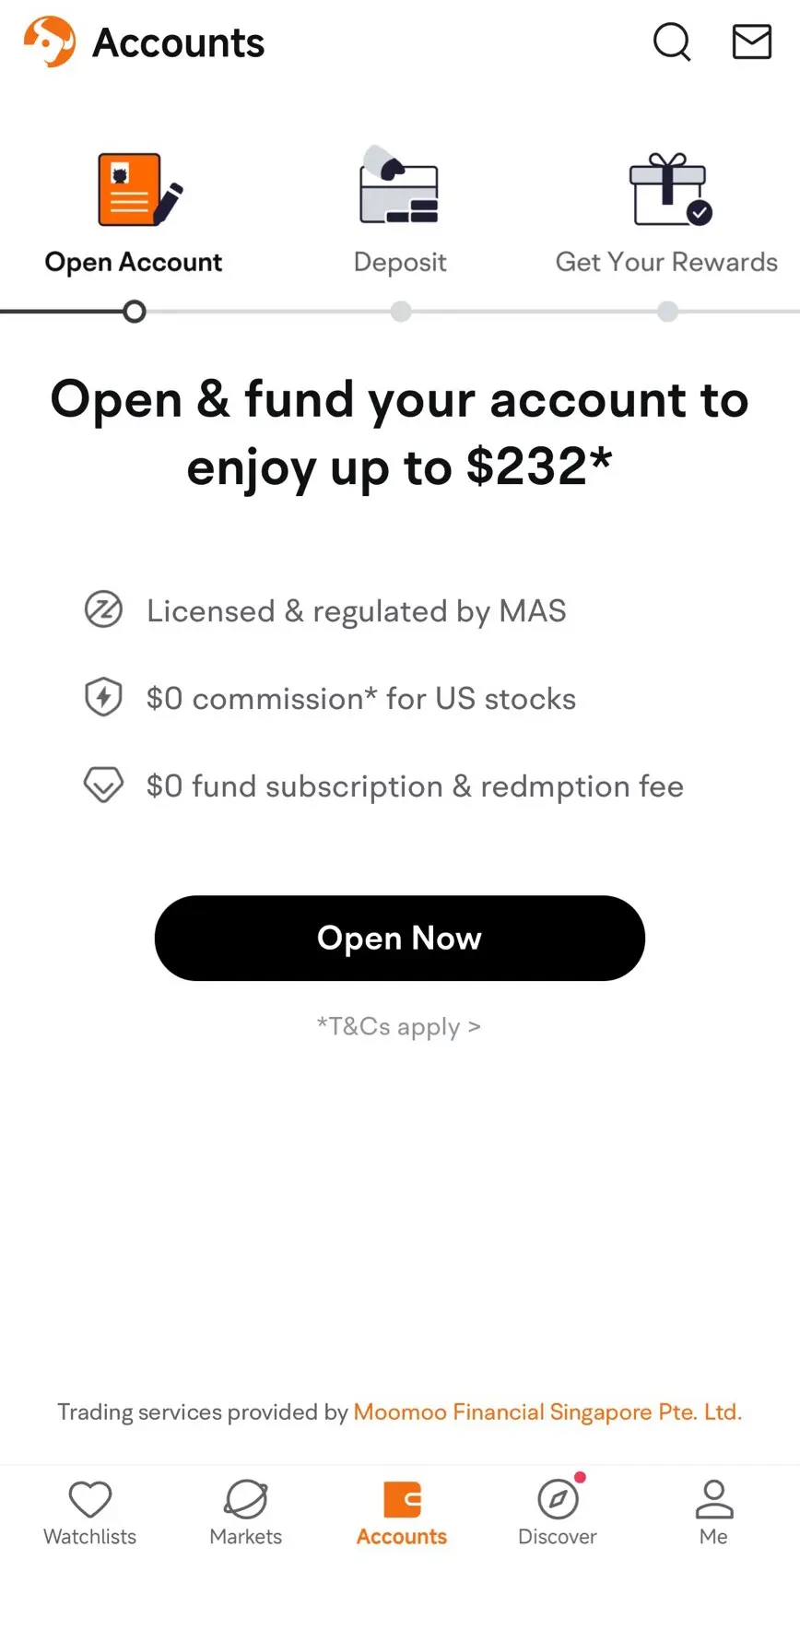Go to the Discover tab

(x=558, y=1512)
